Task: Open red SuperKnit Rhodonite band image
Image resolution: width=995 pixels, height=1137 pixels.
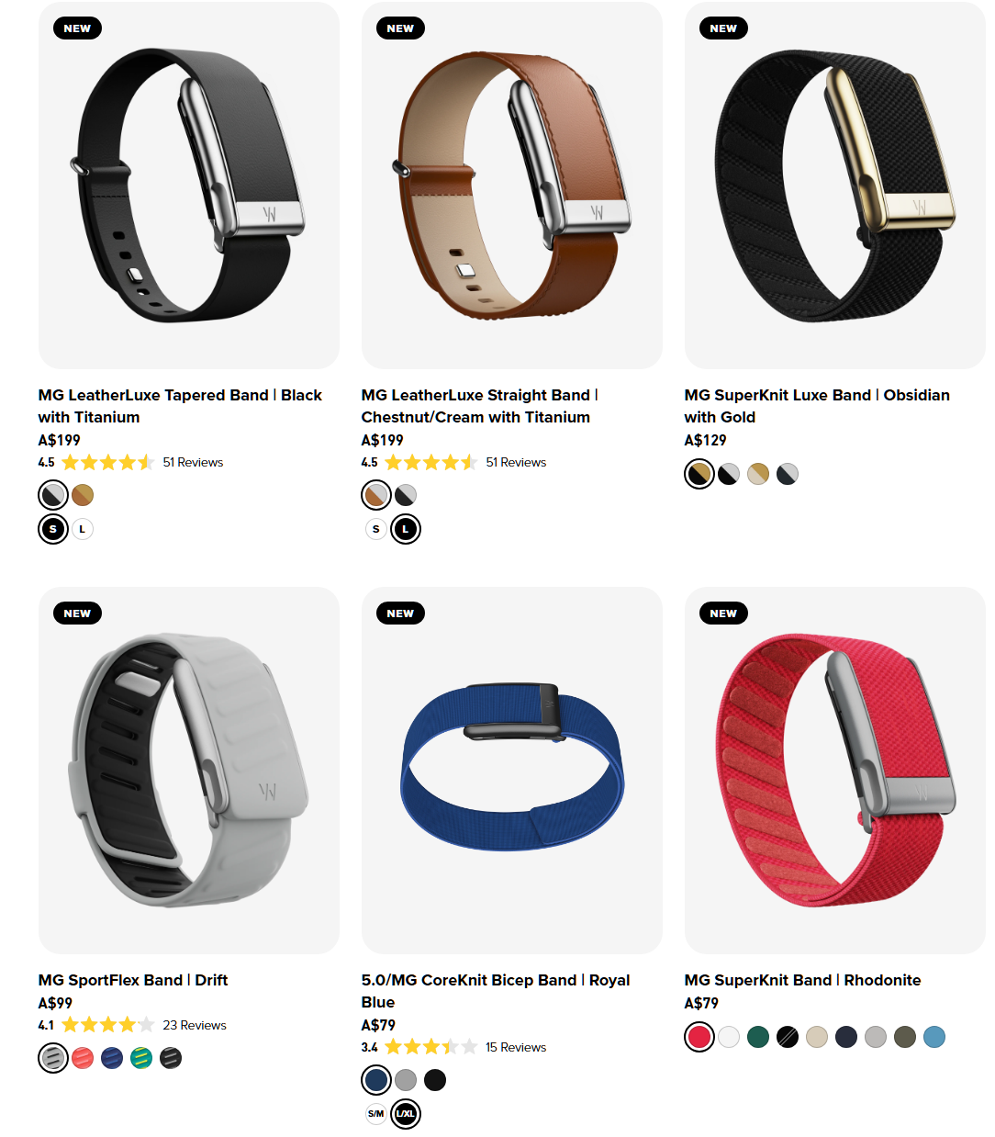Action: [835, 771]
